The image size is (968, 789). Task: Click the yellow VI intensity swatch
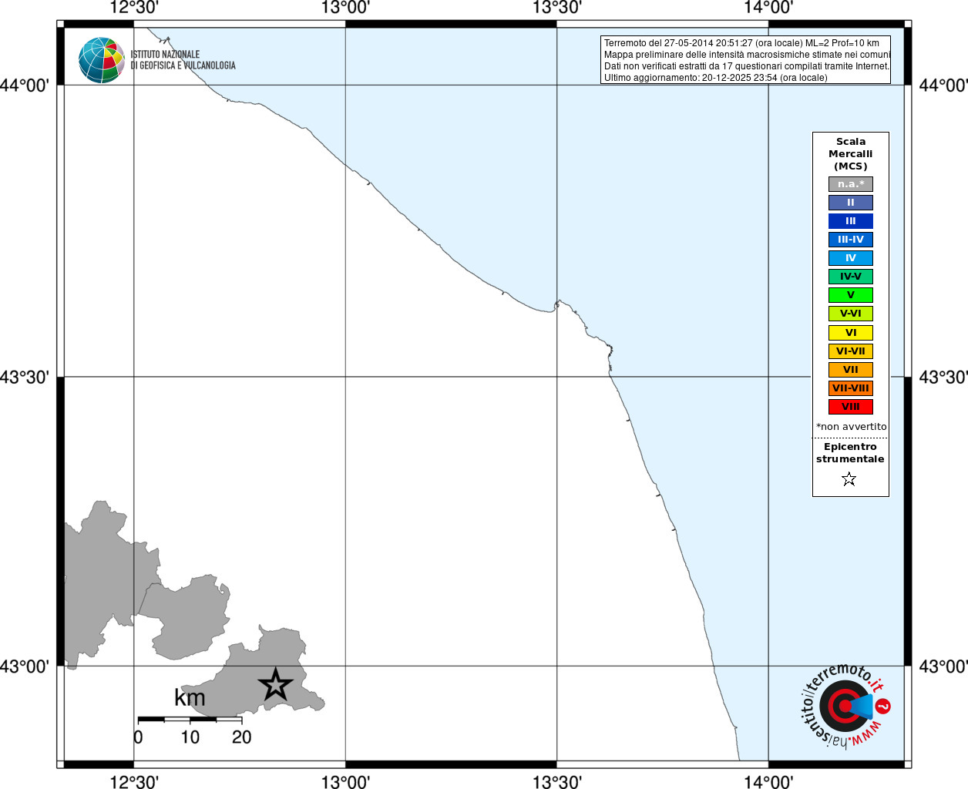pos(850,333)
